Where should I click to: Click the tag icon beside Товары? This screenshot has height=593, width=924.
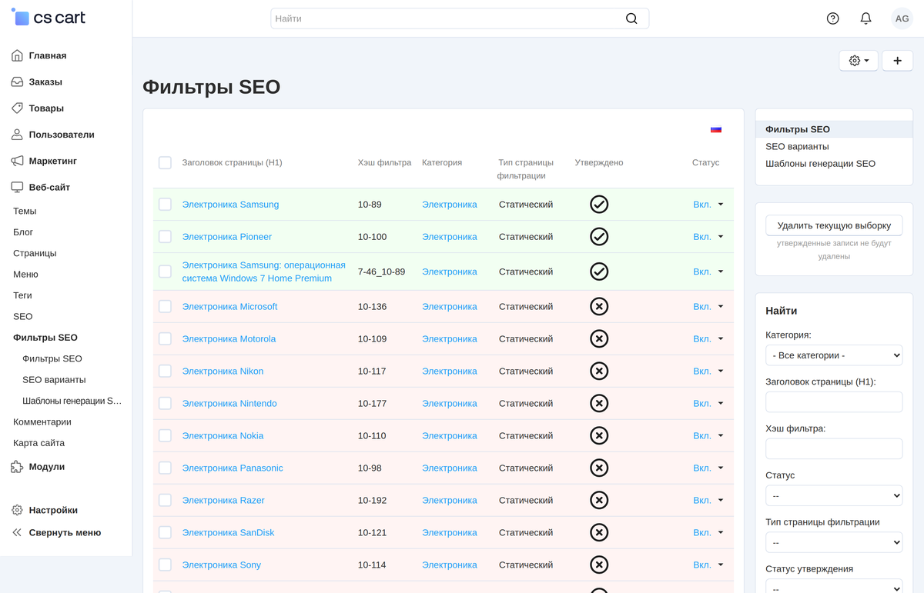click(x=17, y=108)
